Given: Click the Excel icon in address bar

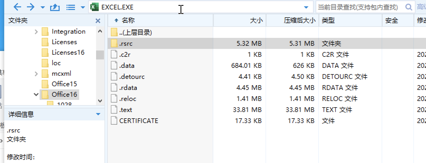Looking at the screenshot, I should click(94, 7).
